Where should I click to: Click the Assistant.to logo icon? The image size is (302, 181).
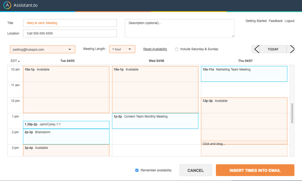(x=7, y=5)
